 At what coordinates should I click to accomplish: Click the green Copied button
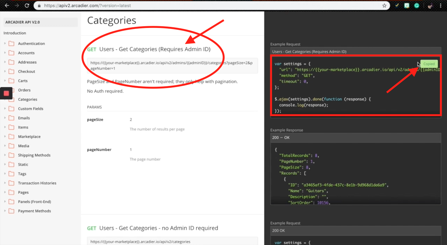pyautogui.click(x=429, y=64)
